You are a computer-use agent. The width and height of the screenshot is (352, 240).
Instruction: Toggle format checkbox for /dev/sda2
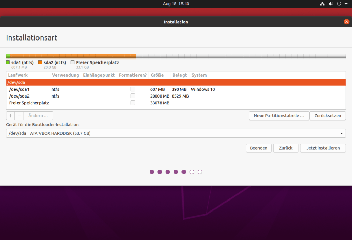click(x=133, y=96)
